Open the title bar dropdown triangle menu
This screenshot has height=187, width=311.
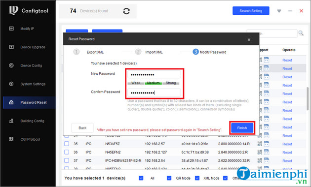pyautogui.click(x=279, y=11)
